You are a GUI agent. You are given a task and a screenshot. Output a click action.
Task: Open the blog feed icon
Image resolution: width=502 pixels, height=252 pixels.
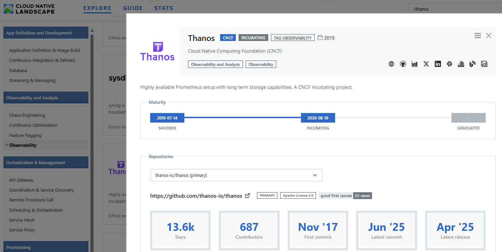pos(473,64)
